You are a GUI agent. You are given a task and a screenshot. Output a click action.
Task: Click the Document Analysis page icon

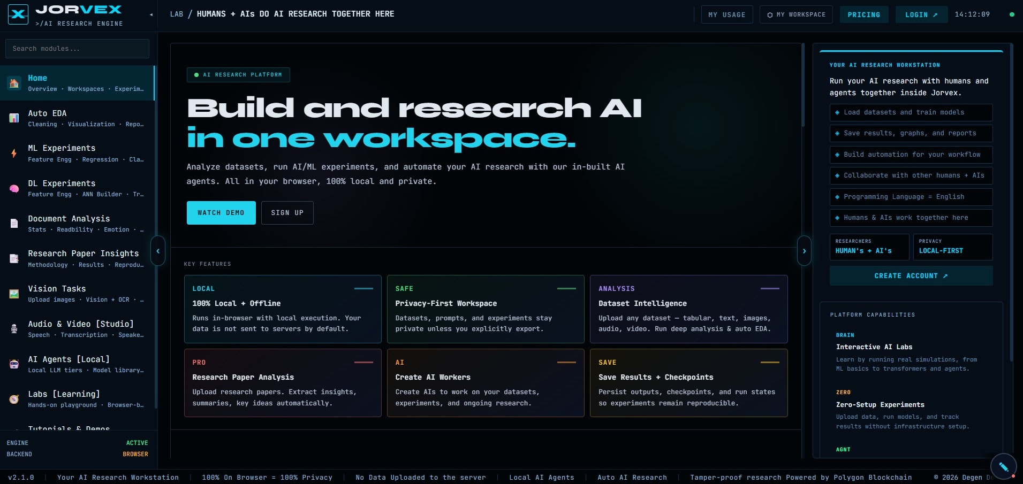(14, 224)
